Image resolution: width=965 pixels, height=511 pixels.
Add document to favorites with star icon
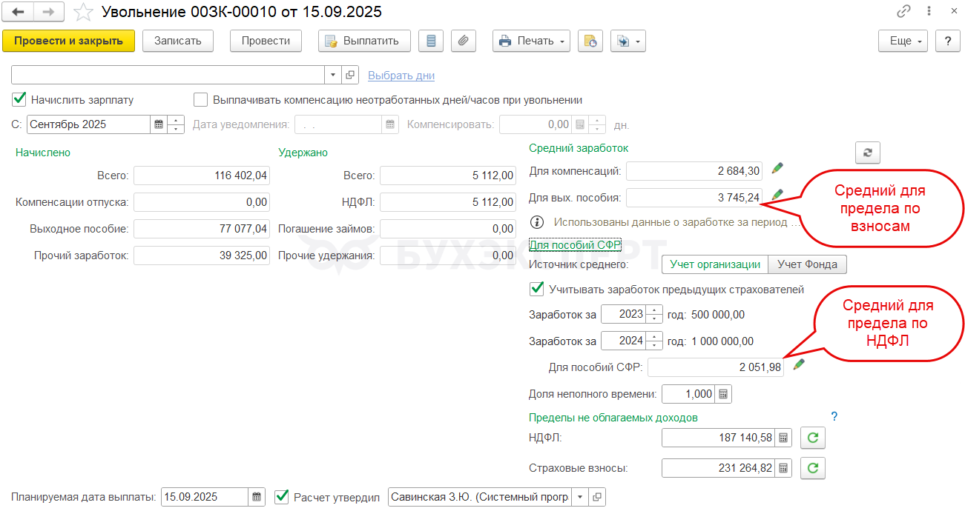(x=84, y=12)
